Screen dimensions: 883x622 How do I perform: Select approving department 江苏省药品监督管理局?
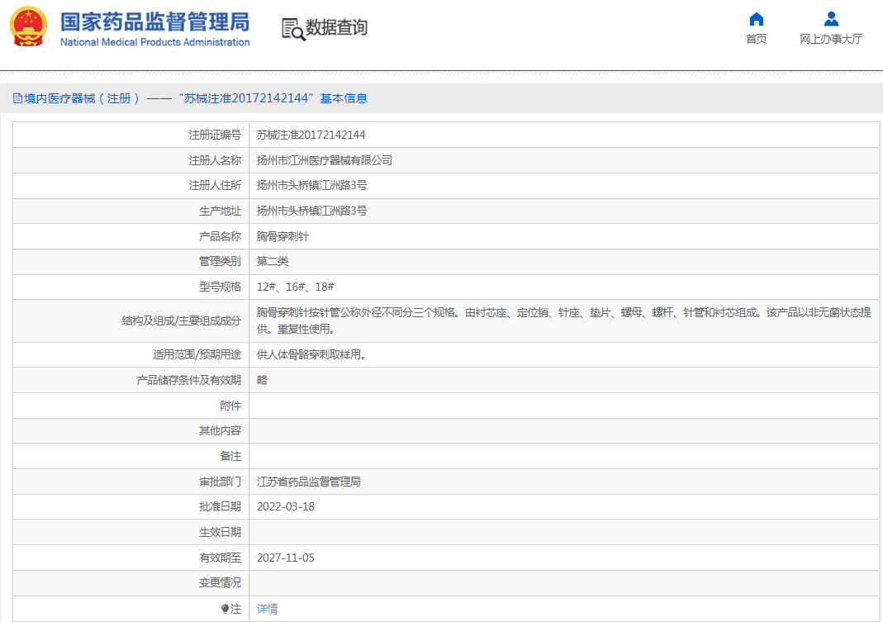309,482
